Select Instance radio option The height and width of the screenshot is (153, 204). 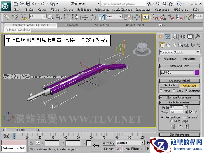coord(186,91)
